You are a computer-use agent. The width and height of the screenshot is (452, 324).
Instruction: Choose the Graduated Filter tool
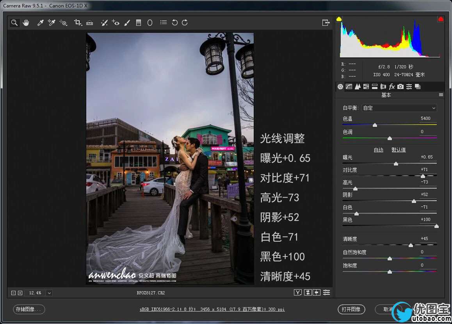pyautogui.click(x=139, y=23)
